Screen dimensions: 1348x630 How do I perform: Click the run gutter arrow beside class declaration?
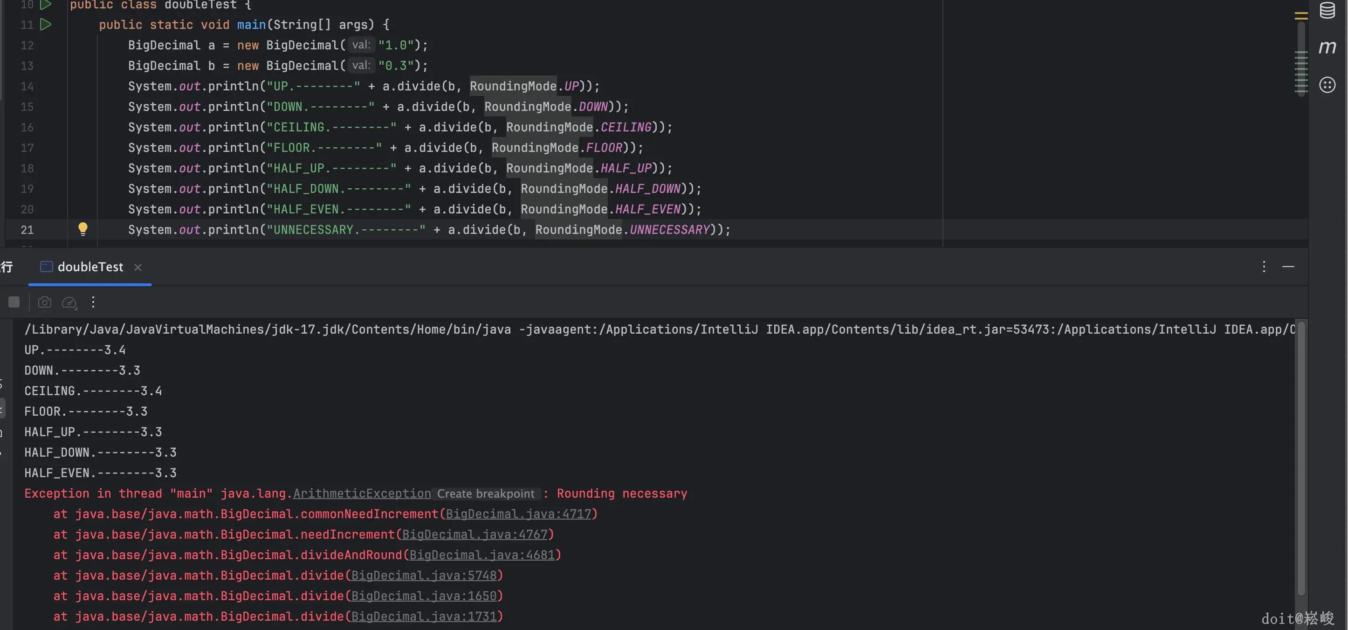tap(46, 5)
